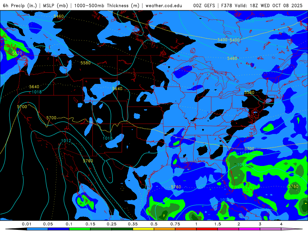Click the '6h Precip (in.)' title text

[20, 5]
